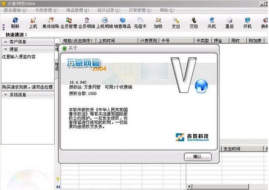
Task: Click the 快速通道 label
Action: tap(16, 35)
